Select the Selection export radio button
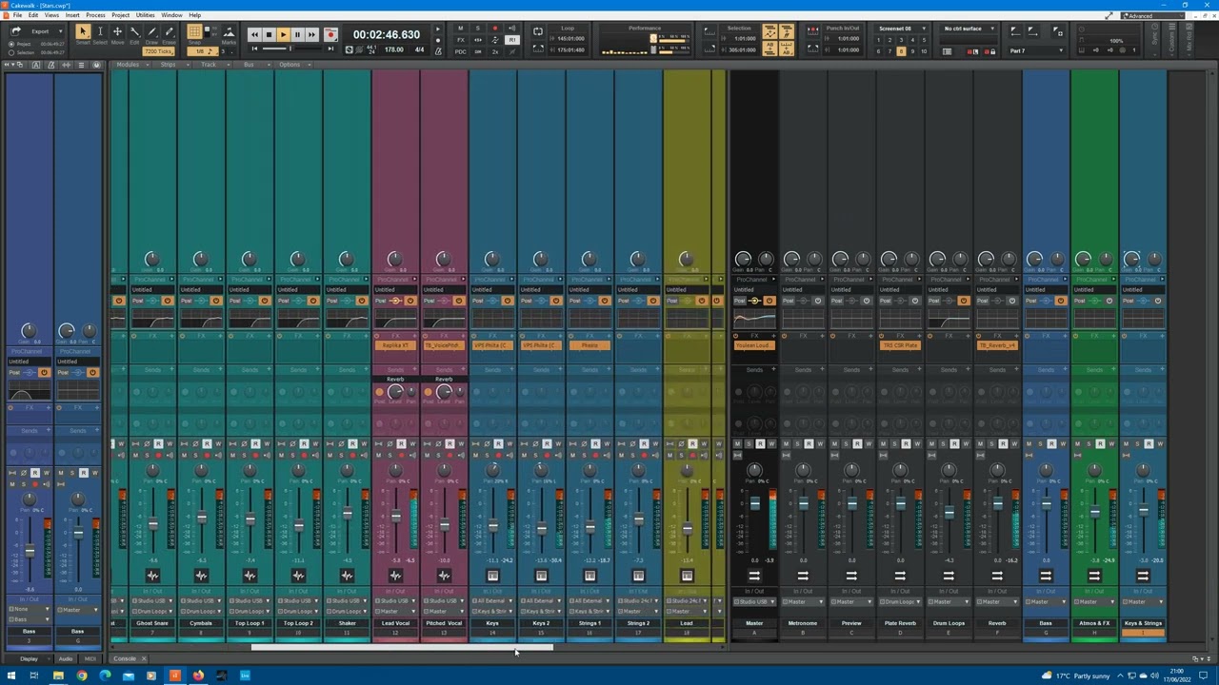Viewport: 1219px width, 685px height. [x=11, y=52]
